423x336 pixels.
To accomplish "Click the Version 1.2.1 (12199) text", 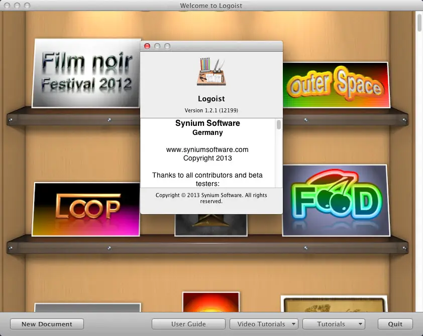I will click(x=211, y=110).
